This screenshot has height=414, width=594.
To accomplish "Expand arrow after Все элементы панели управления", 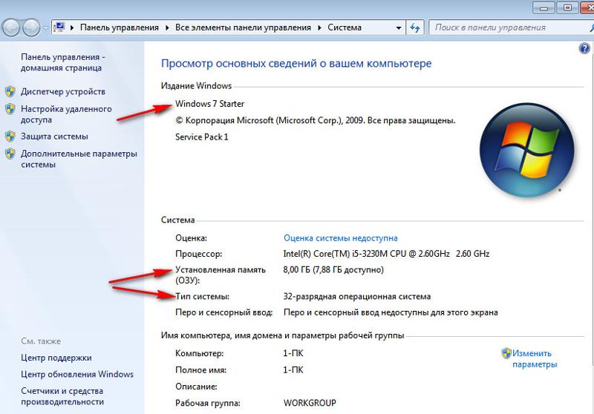I will point(319,27).
